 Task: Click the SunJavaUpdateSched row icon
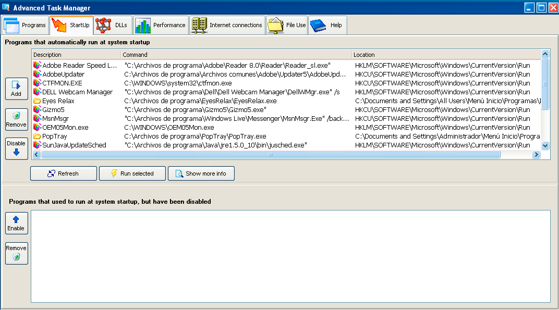[37, 145]
